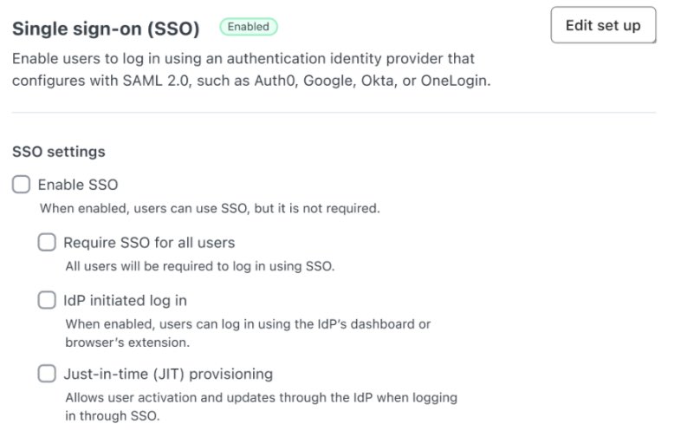Click the Require SSO for all users label
Viewport: 674px width, 437px height.
[149, 243]
